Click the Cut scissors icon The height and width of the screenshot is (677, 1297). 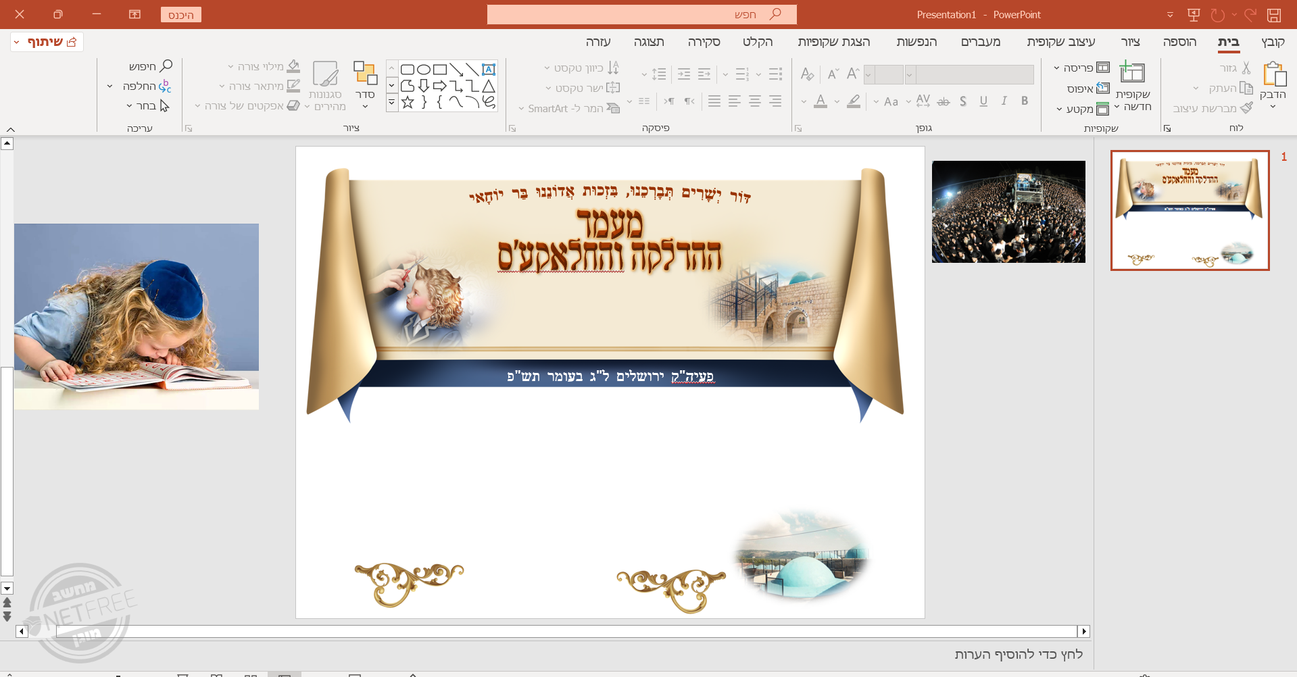(1246, 68)
